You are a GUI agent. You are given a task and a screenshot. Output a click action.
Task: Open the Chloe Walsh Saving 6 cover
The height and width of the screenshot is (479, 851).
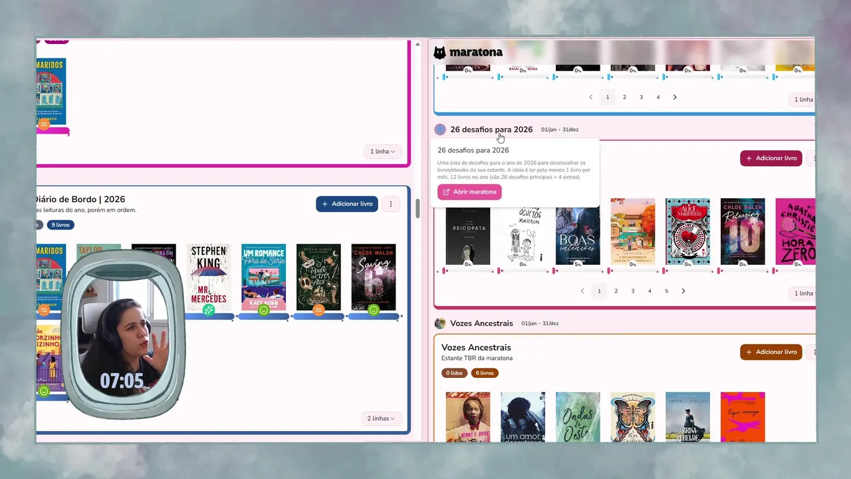(x=373, y=276)
